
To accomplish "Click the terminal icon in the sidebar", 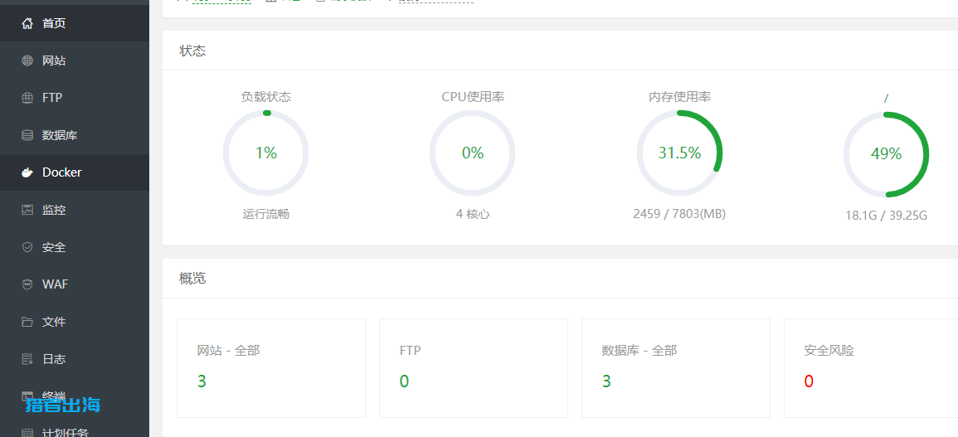I will click(27, 396).
